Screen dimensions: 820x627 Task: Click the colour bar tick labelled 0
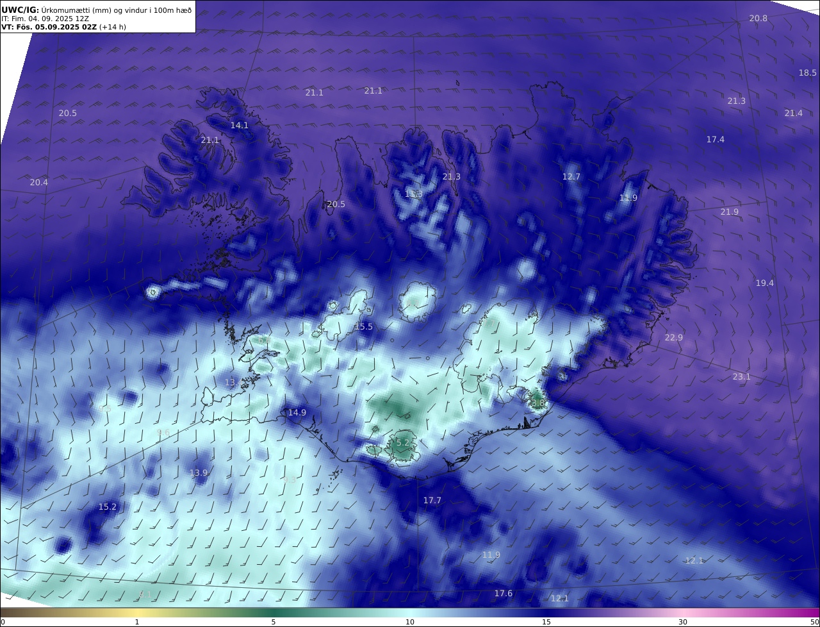[x=2, y=622]
